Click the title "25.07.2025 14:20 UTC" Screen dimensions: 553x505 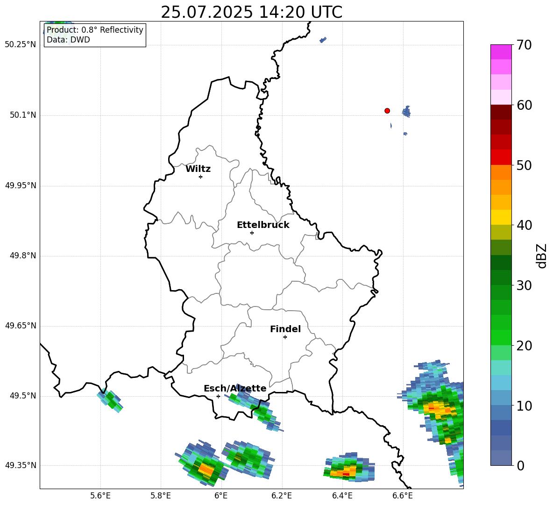click(x=251, y=12)
